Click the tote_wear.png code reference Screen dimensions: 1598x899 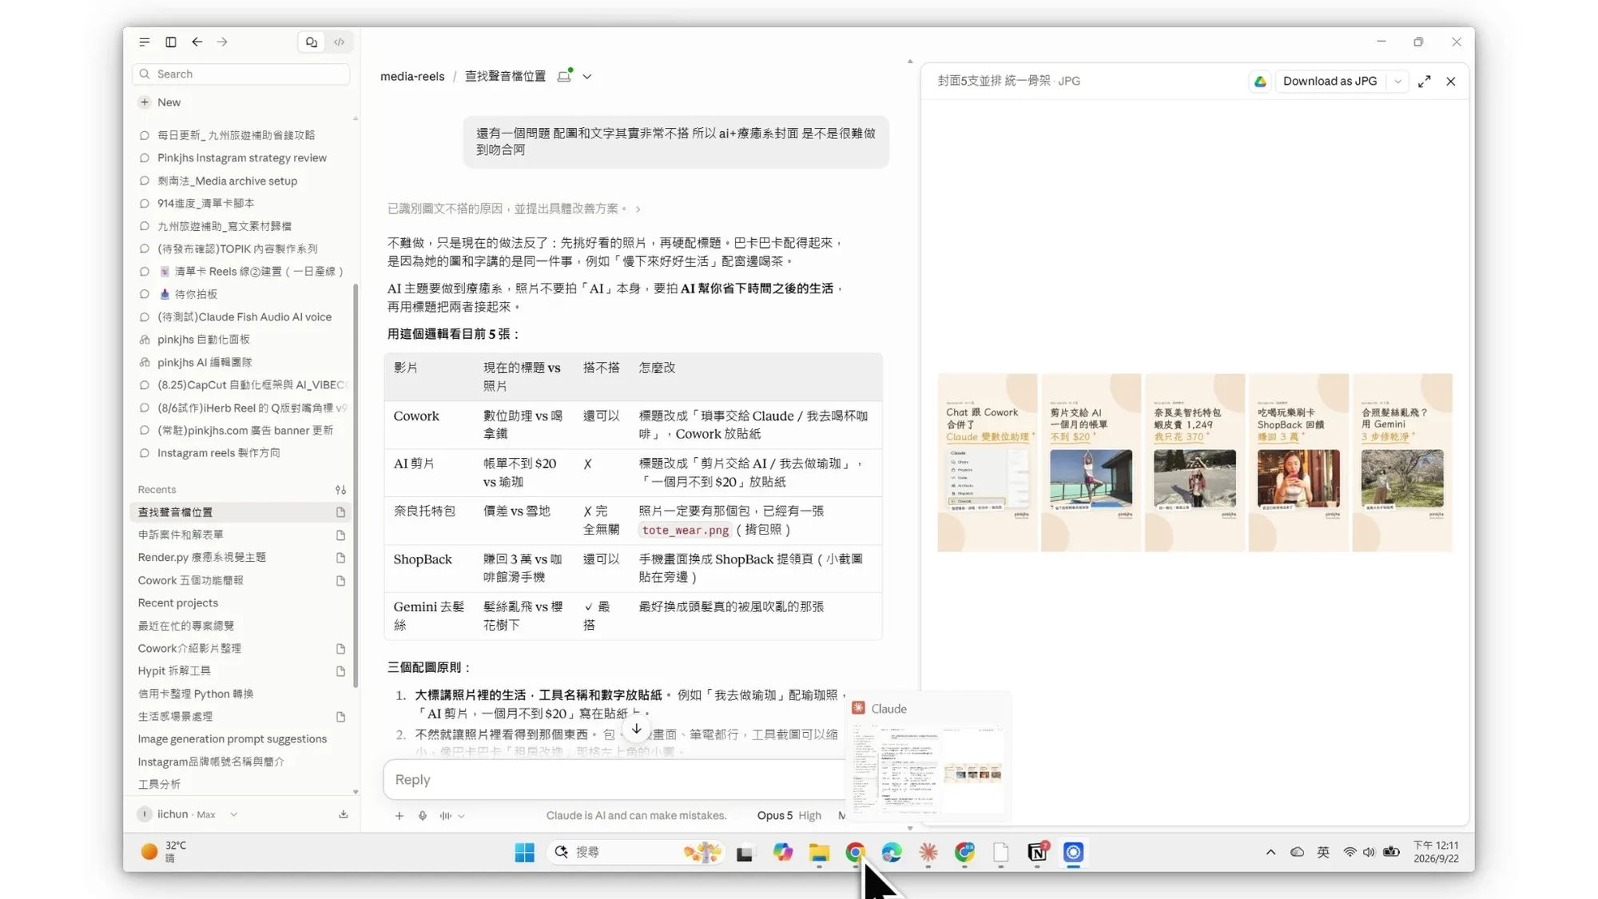pos(686,531)
